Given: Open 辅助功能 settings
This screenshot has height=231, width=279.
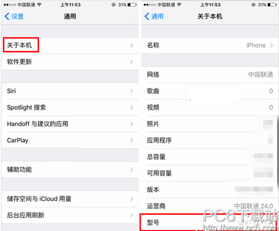Looking at the screenshot, I should click(x=70, y=170).
